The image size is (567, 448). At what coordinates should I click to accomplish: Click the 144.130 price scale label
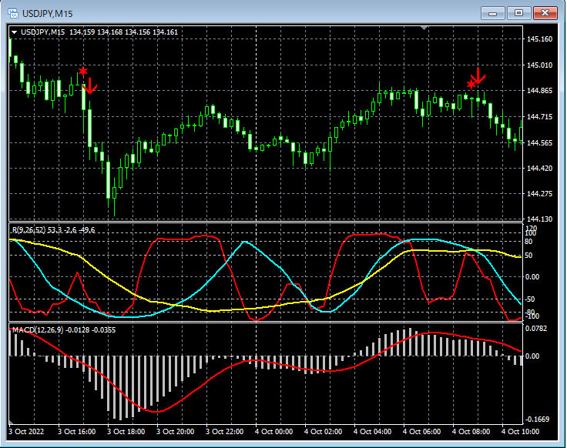[539, 219]
